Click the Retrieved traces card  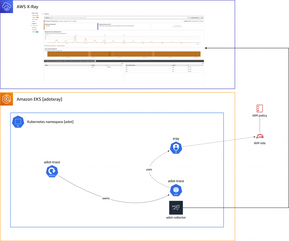coord(70,26)
